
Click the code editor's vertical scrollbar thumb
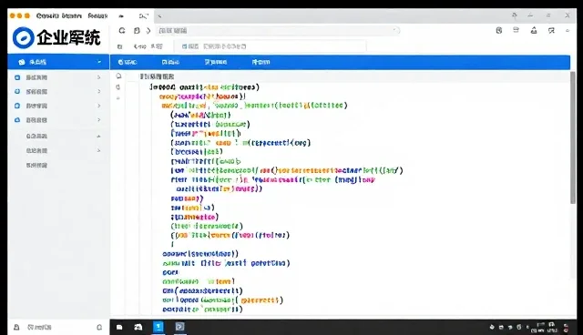tap(573, 137)
